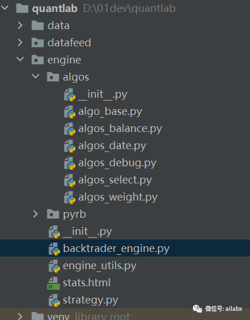Click the algos folder icon
The image size is (250, 320).
click(x=53, y=77)
